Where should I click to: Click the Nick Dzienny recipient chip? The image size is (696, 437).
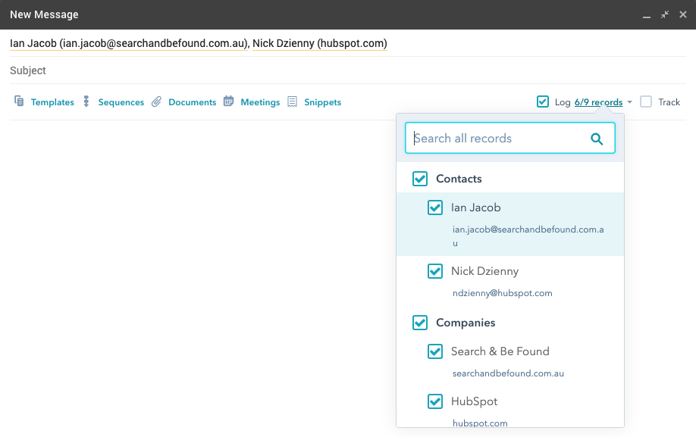point(320,43)
